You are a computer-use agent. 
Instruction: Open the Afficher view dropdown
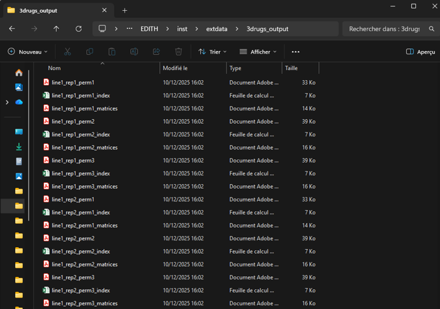tap(259, 52)
